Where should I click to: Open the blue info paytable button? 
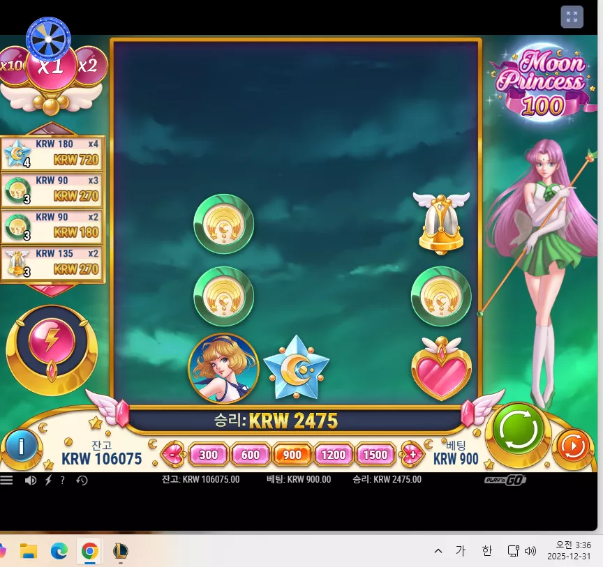pos(21,446)
